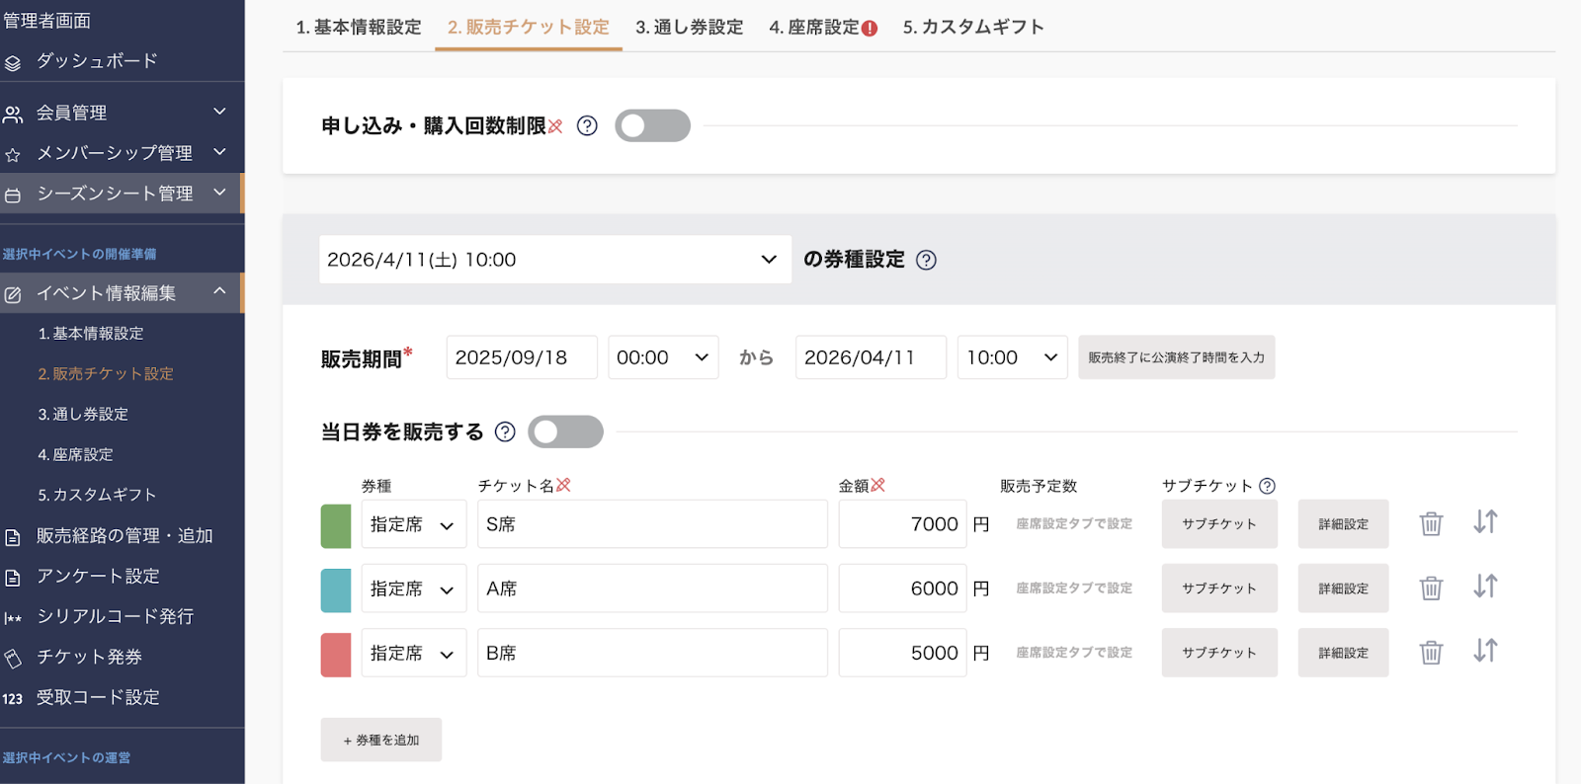Viewport: 1581px width, 784px height.
Task: Click the B席 price input field
Action: point(902,653)
